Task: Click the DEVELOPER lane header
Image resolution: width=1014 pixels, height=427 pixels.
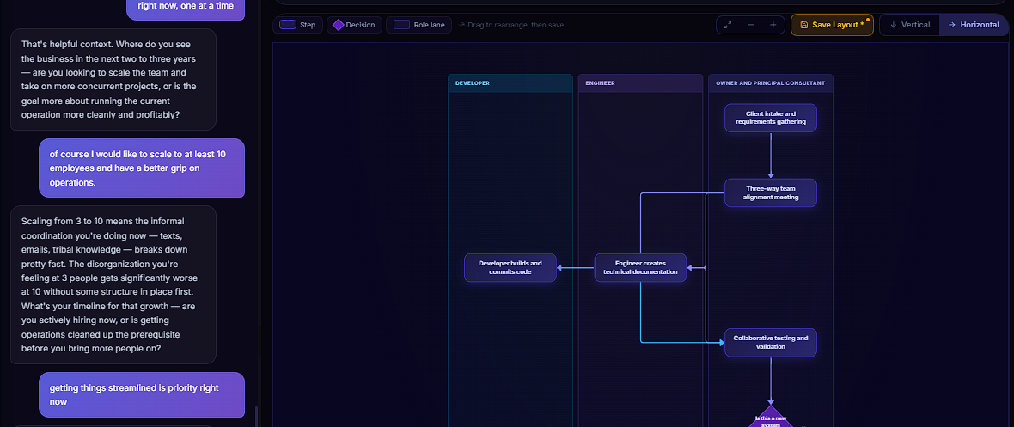Action: [x=510, y=83]
